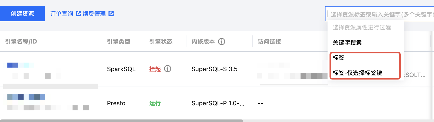The height and width of the screenshot is (122, 434).
Task: Choose 标签-仅选择标签键 filter option
Action: 357,73
